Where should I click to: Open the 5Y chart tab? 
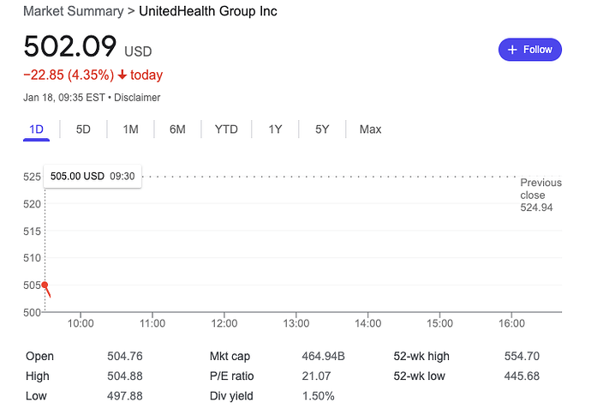click(x=322, y=129)
